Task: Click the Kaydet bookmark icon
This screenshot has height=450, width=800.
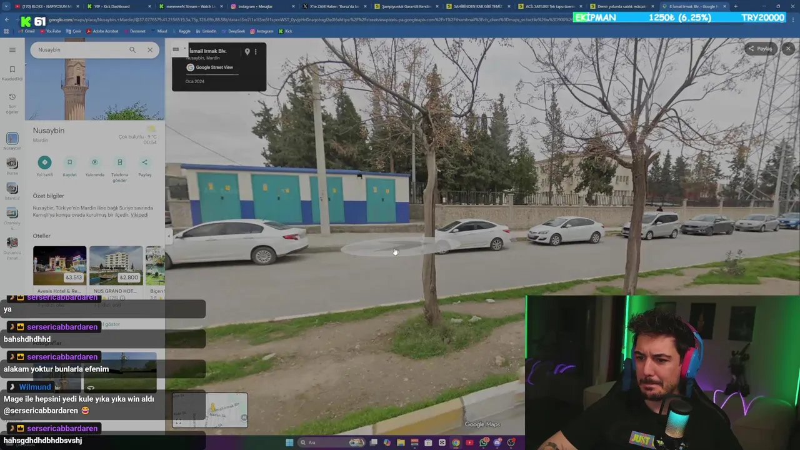Action: pos(69,162)
